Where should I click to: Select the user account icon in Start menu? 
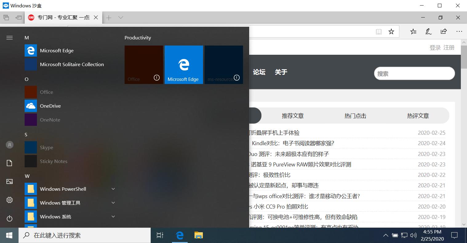coord(9,145)
